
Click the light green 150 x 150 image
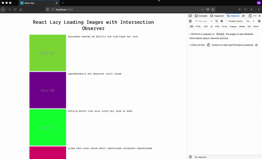[48, 53]
